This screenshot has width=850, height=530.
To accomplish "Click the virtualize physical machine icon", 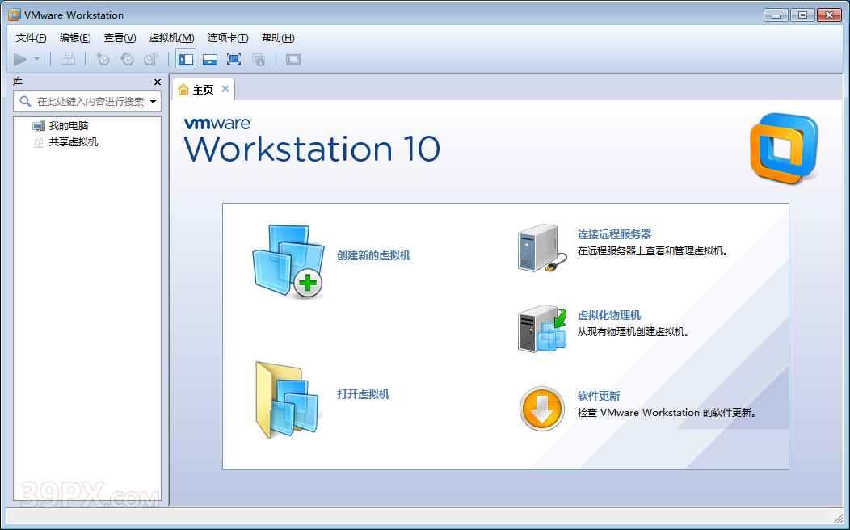I will 542,328.
